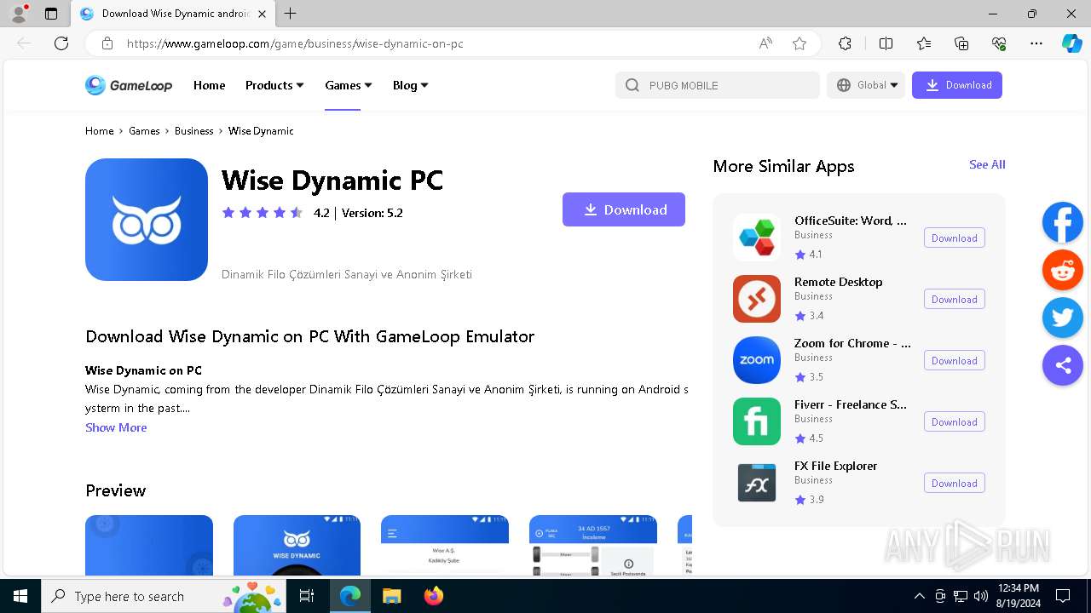Download Remote Desktop from similar apps
This screenshot has height=613, width=1091.
tap(954, 300)
